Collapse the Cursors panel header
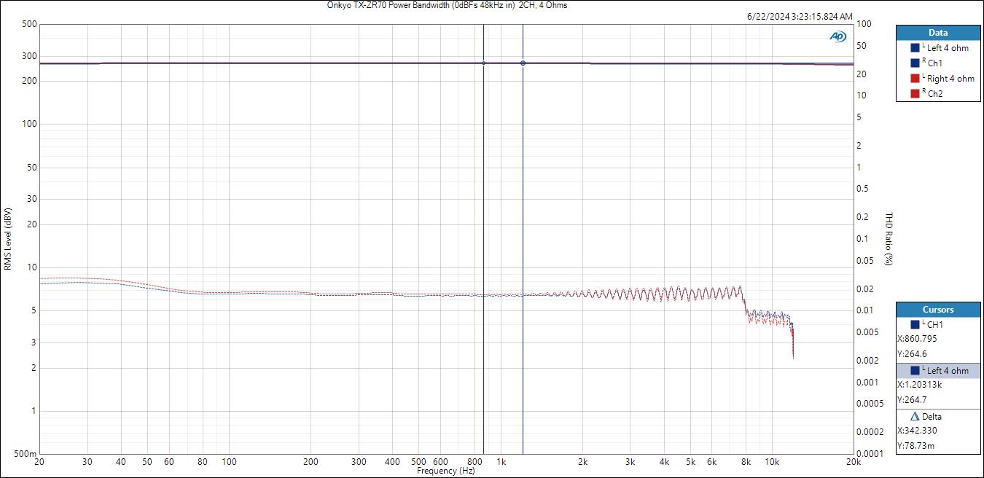Image resolution: width=984 pixels, height=478 pixels. click(937, 310)
